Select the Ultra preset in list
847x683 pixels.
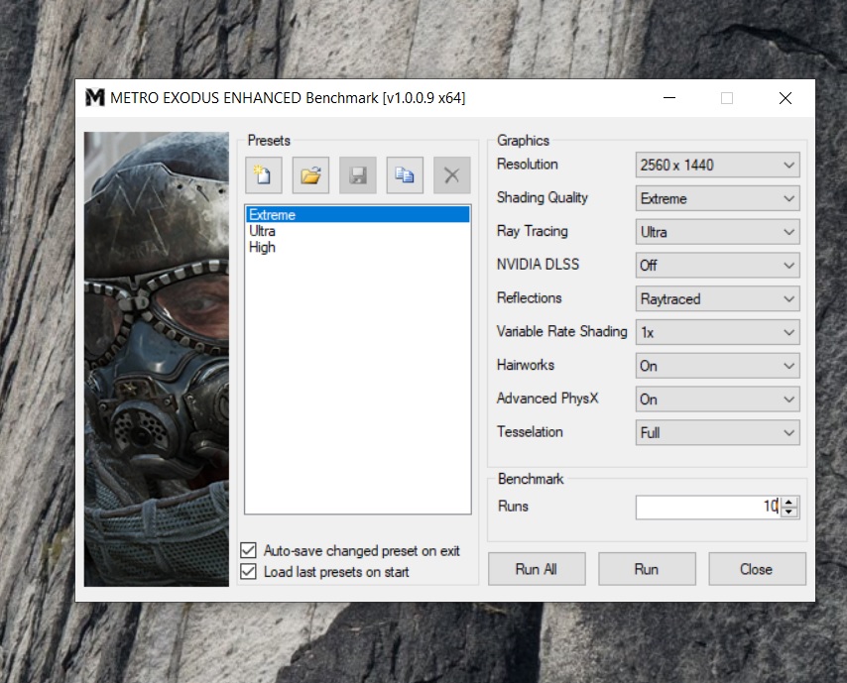tap(358, 231)
